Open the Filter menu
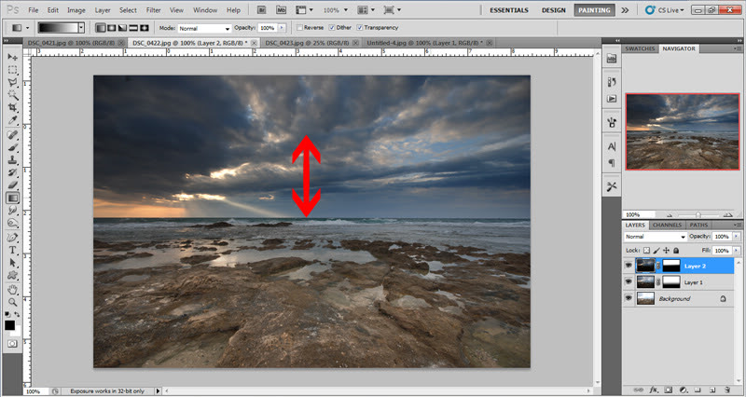This screenshot has height=397, width=746. (153, 10)
